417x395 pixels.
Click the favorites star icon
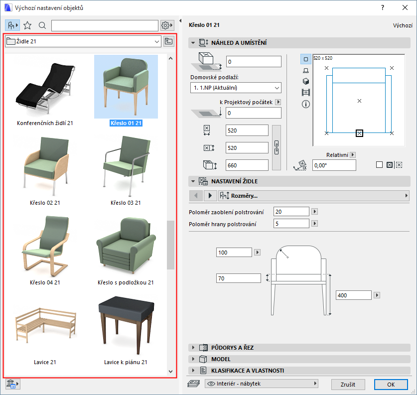[27, 25]
